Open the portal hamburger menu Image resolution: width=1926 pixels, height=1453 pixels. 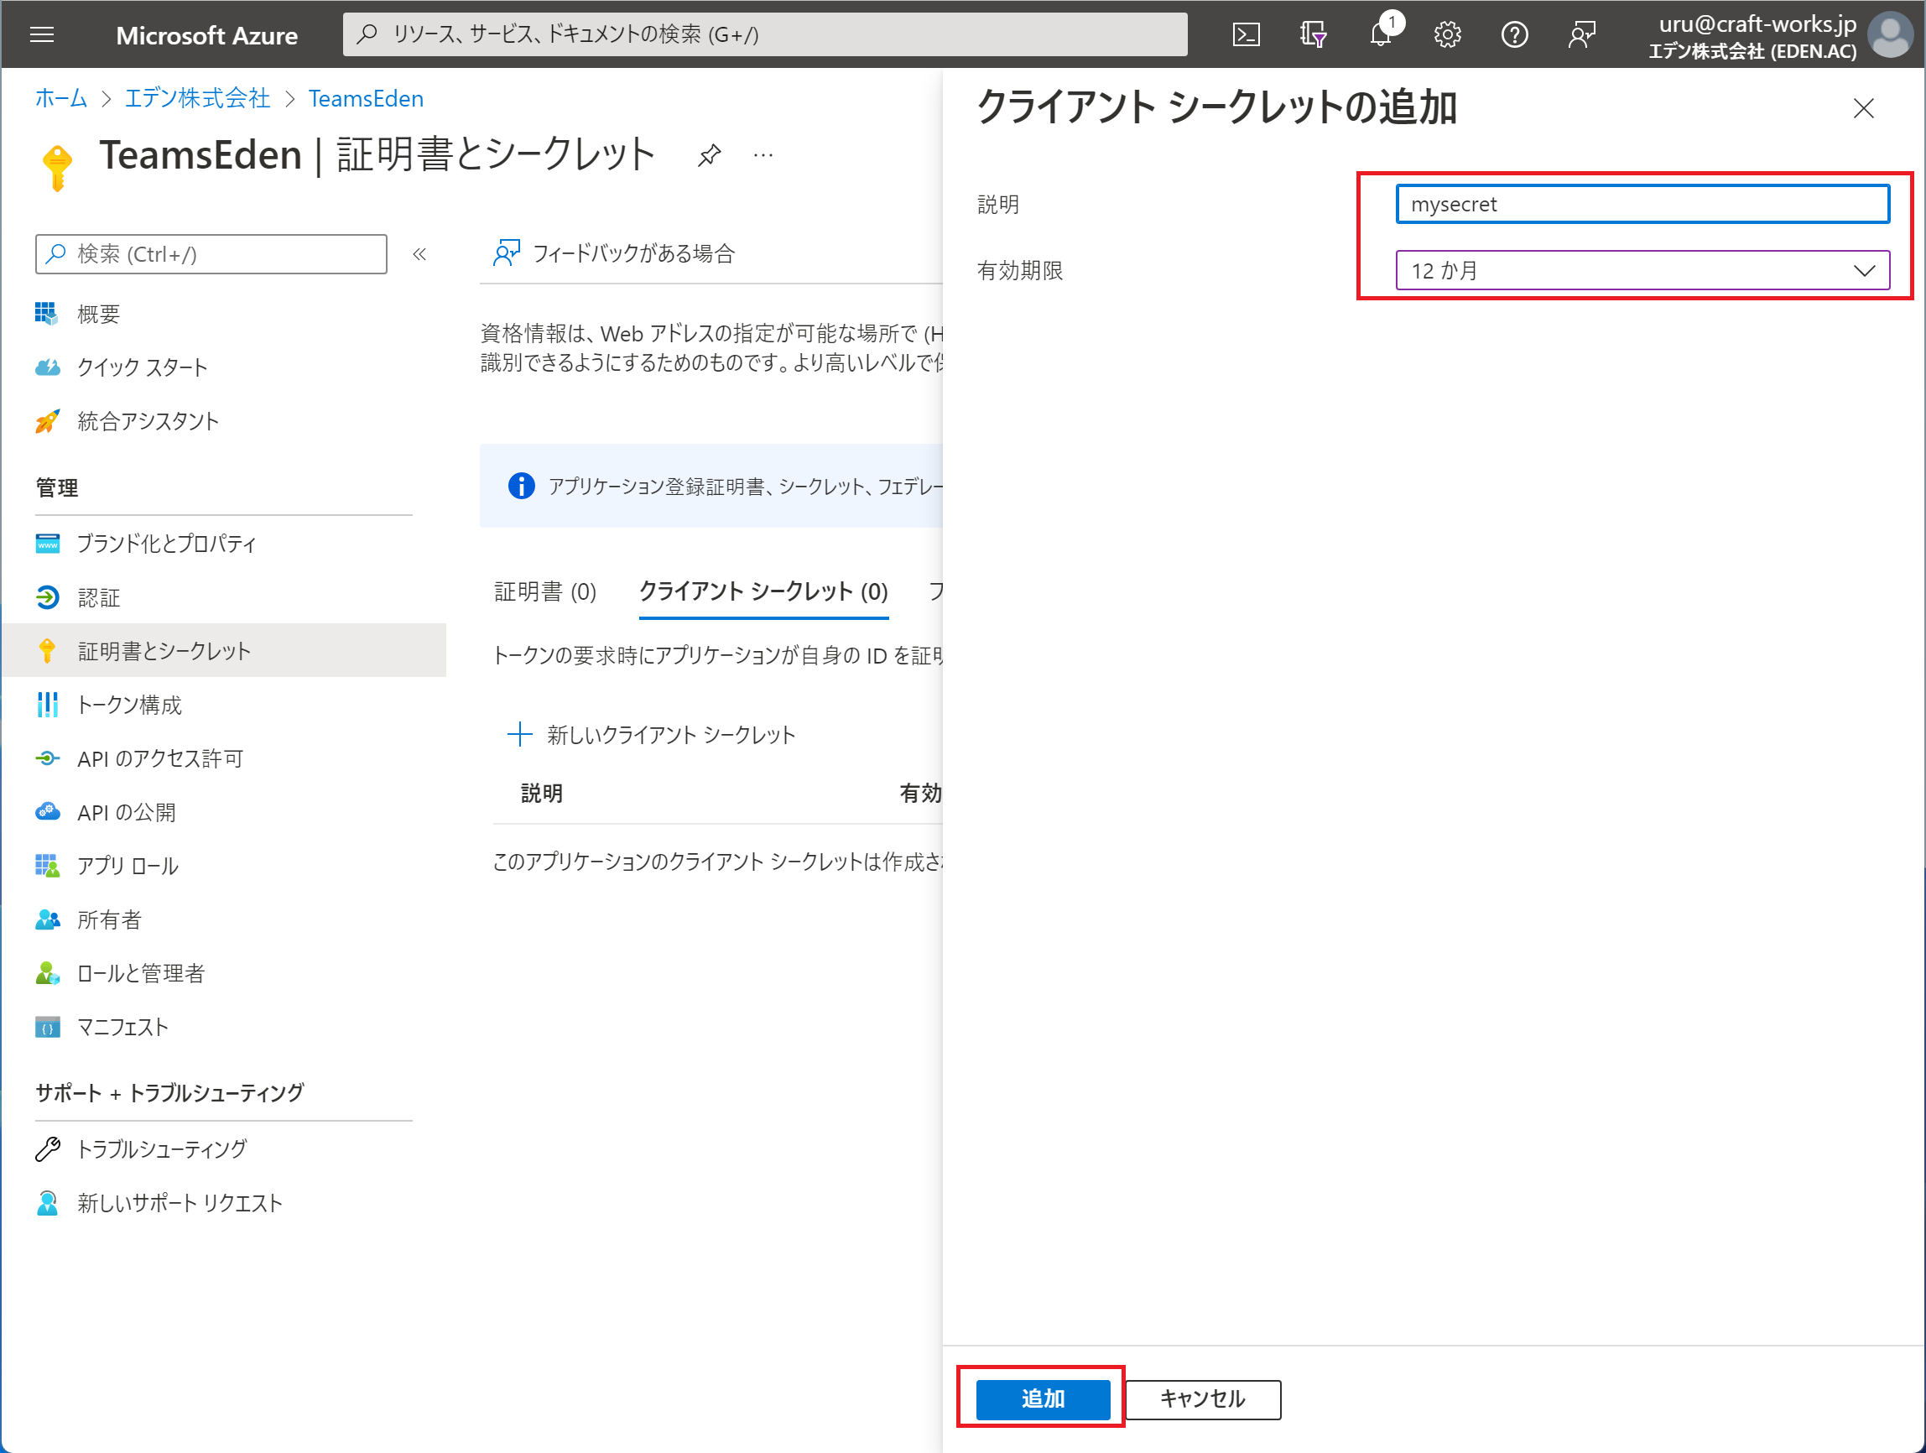coord(42,35)
